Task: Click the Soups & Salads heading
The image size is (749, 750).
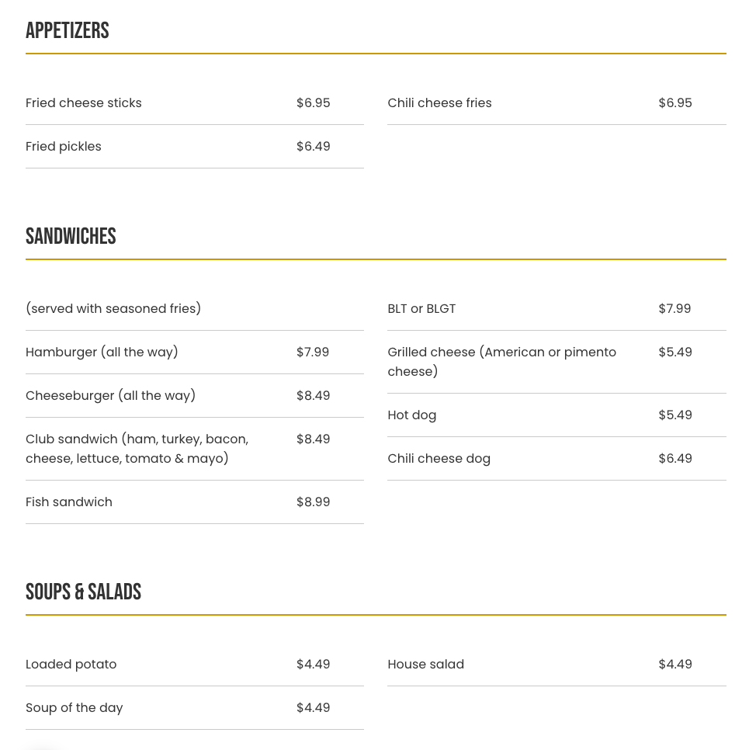Action: (x=83, y=592)
